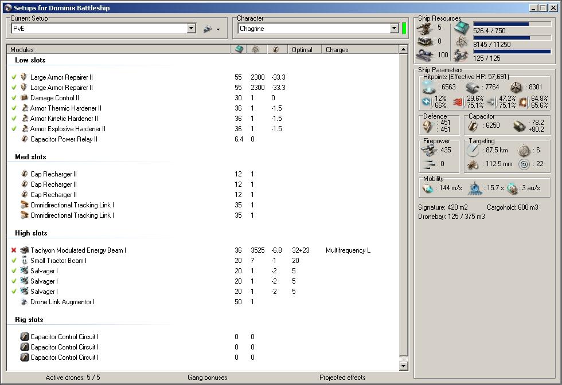The image size is (562, 385).
Task: Toggle the red X on Tachyon Energy Beam
Action: click(14, 250)
